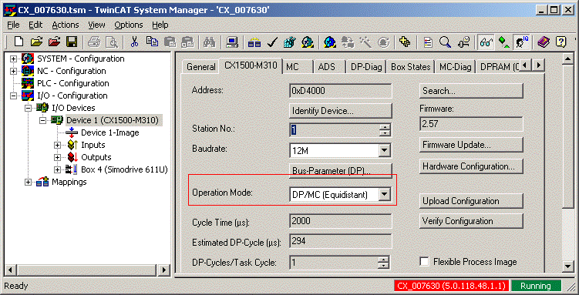Click the Set/Reset TwinCAT Run Mode icon
Screen dimensions: 579x295
tap(307, 42)
